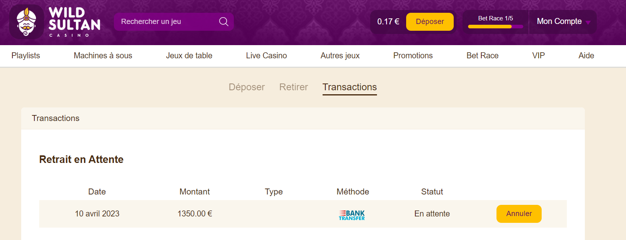Go to the VIP page
This screenshot has width=626, height=240.
[538, 56]
